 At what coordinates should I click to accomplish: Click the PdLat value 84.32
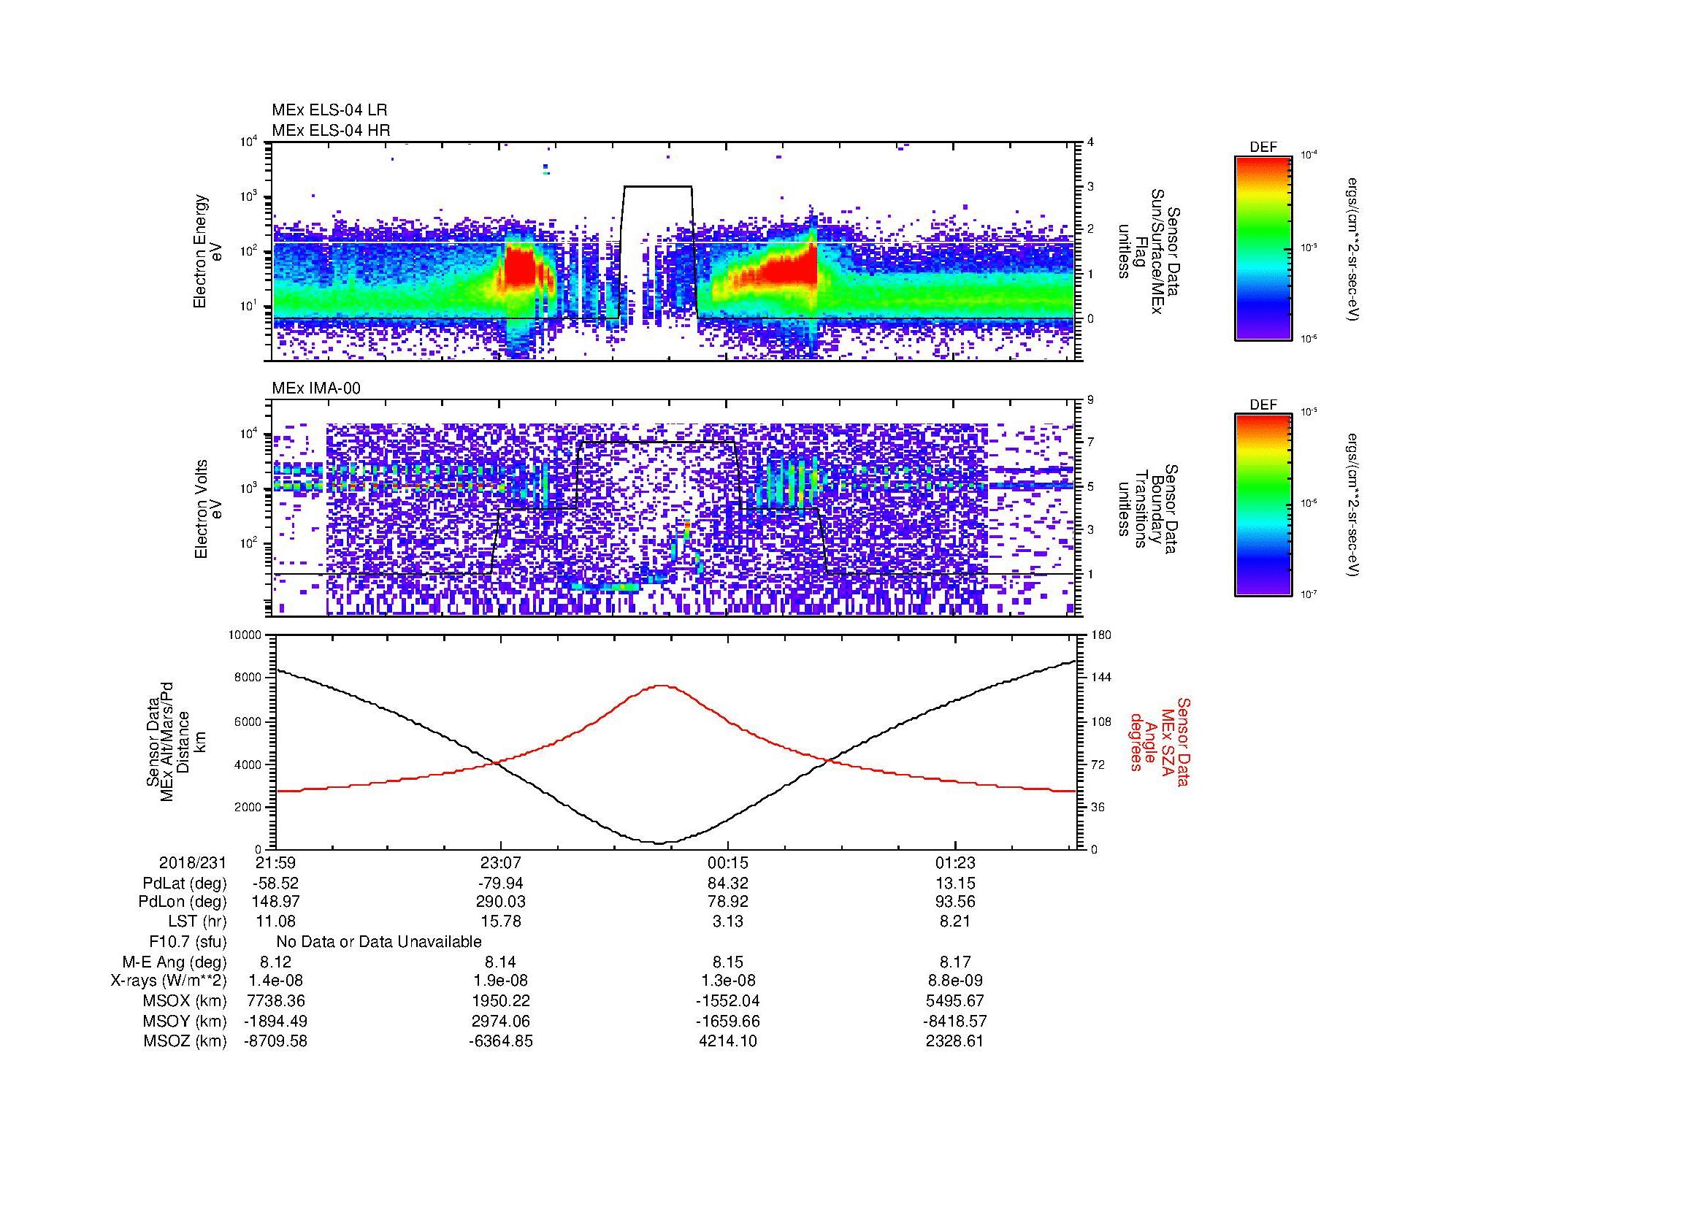pyautogui.click(x=727, y=884)
